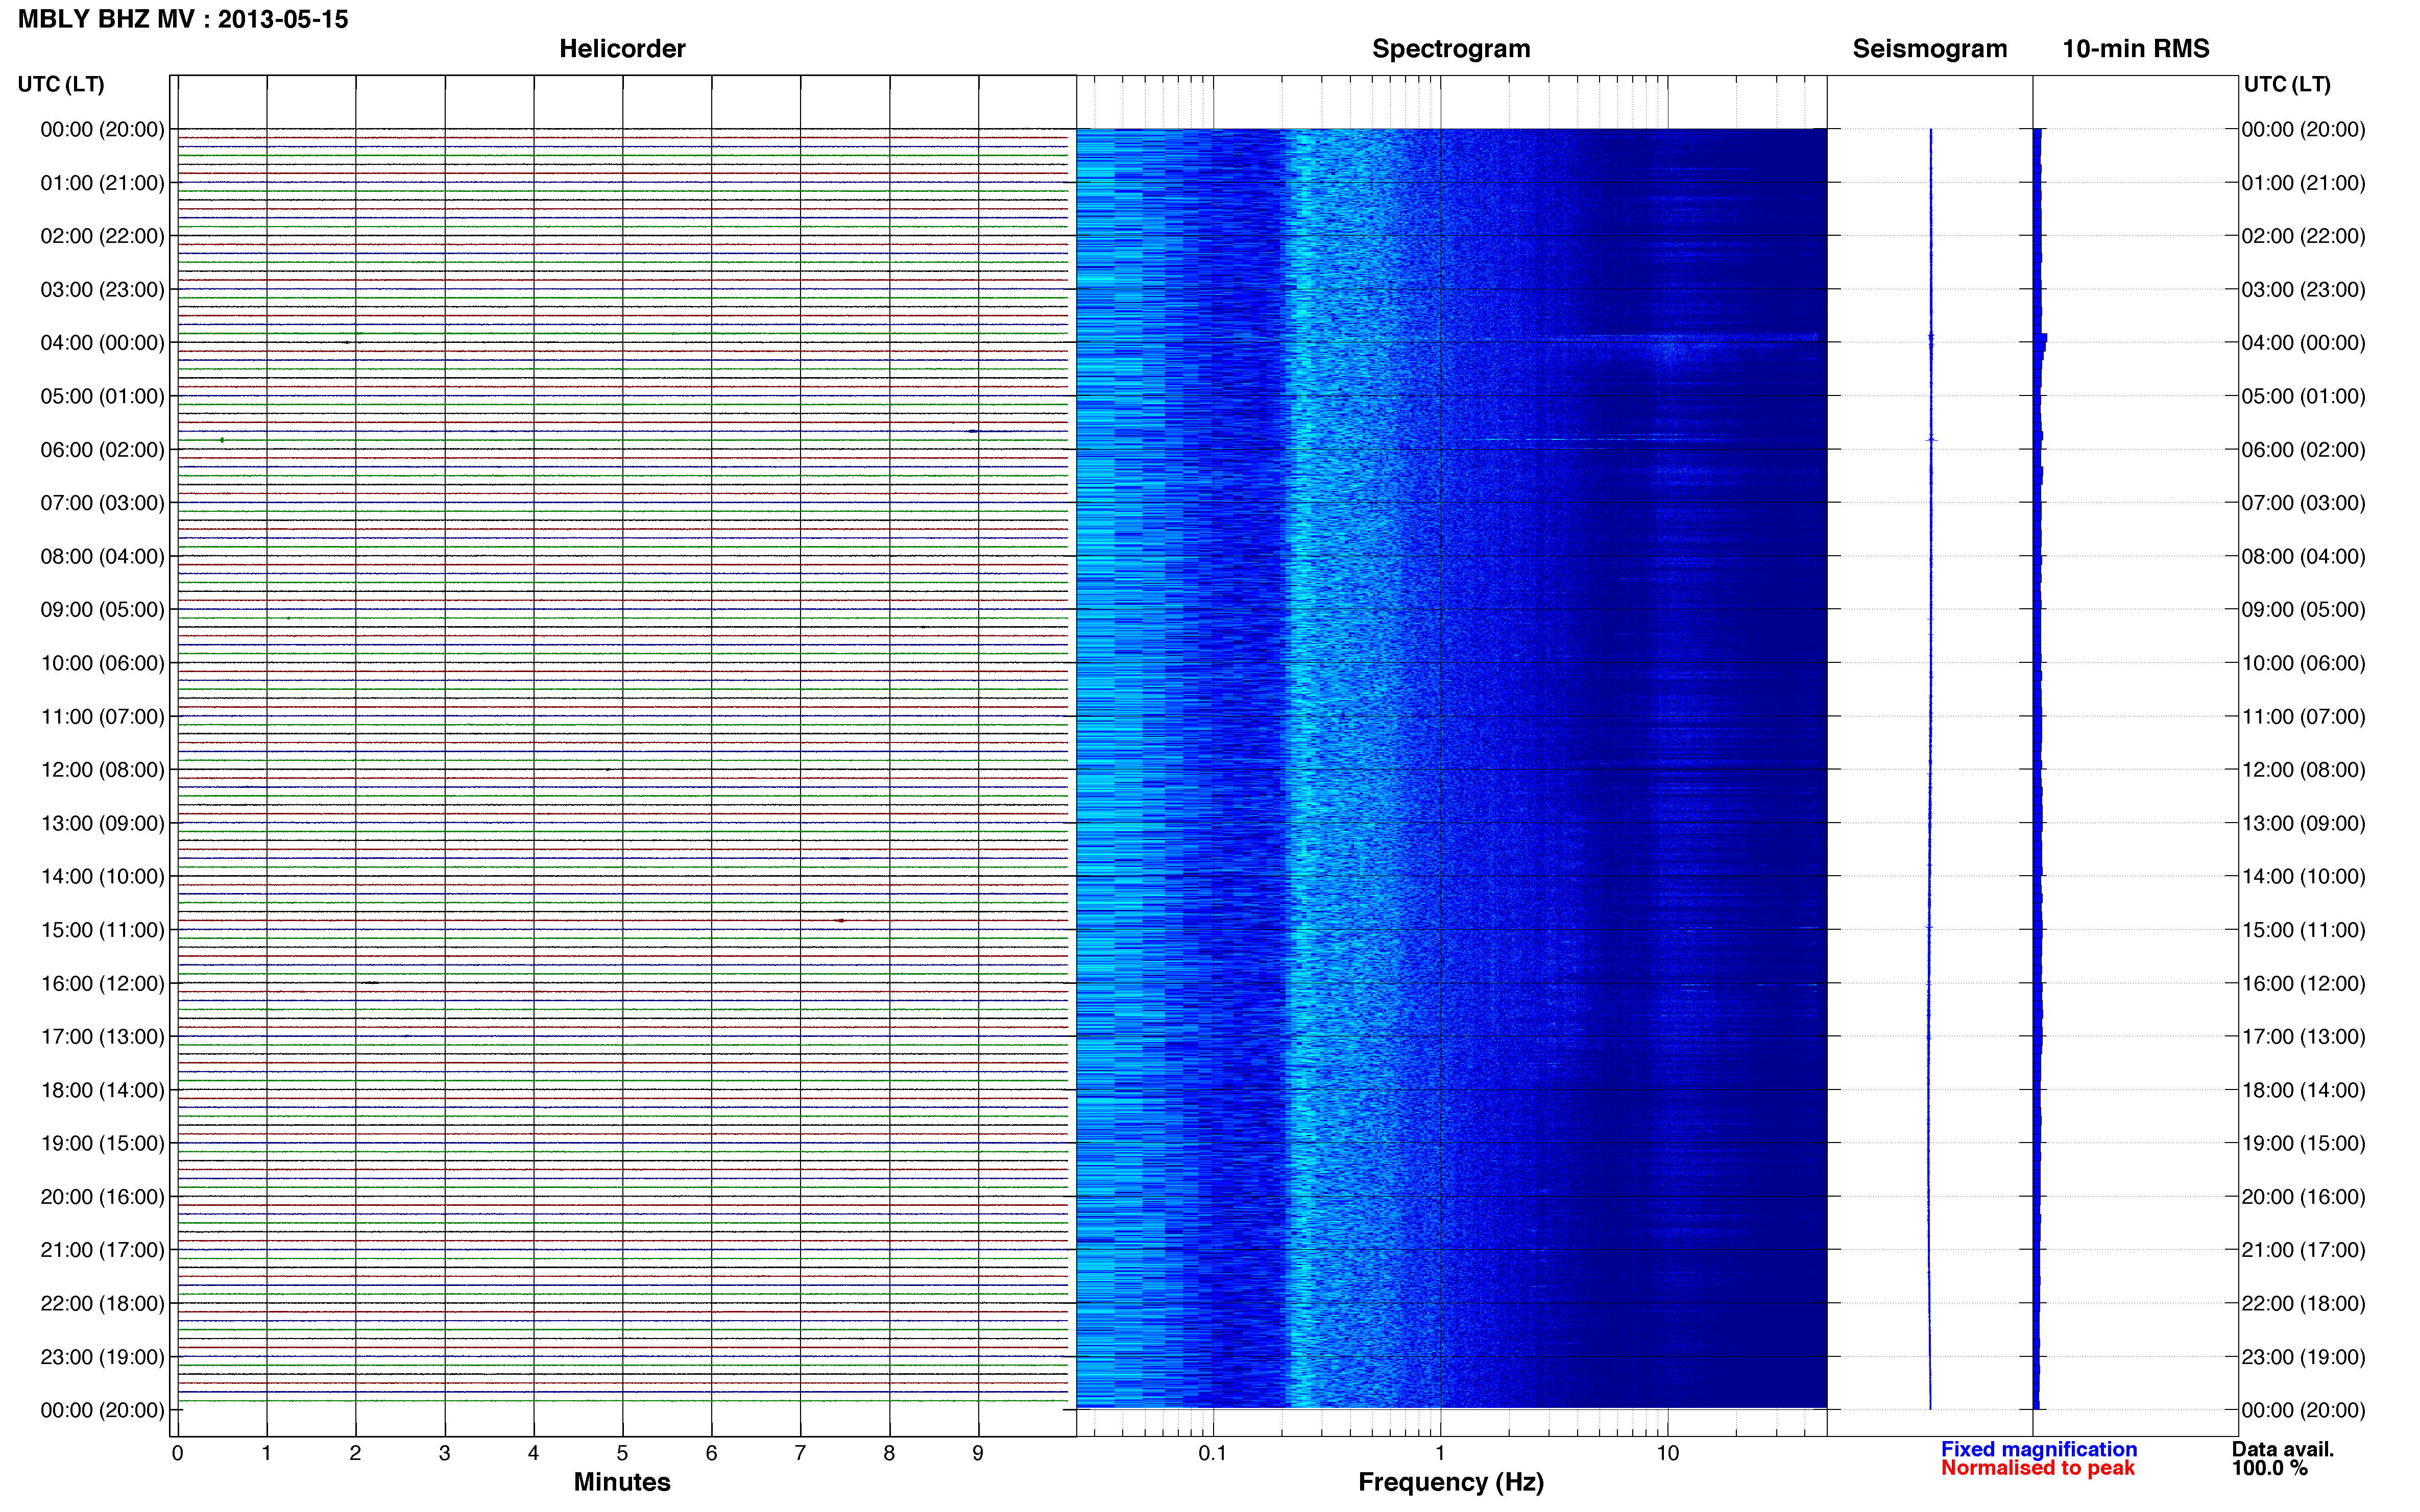Click the '3' tick on the Minutes axis
This screenshot has width=2420, height=1512.
pyautogui.click(x=444, y=1453)
